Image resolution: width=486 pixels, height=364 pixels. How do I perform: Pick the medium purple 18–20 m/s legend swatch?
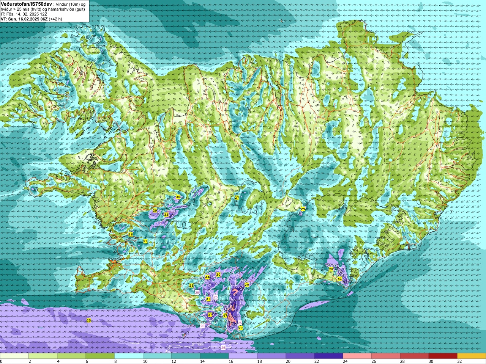271,356
